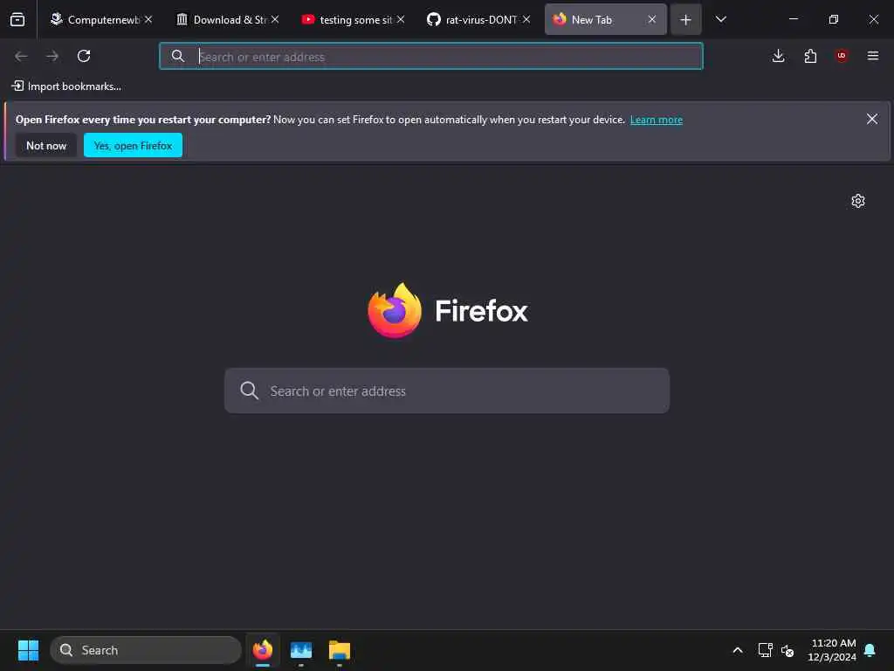
Task: Switch to the Download & Str tab
Action: point(229,19)
